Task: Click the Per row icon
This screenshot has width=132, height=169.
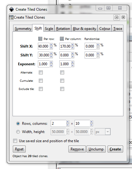Action: pos(40,38)
